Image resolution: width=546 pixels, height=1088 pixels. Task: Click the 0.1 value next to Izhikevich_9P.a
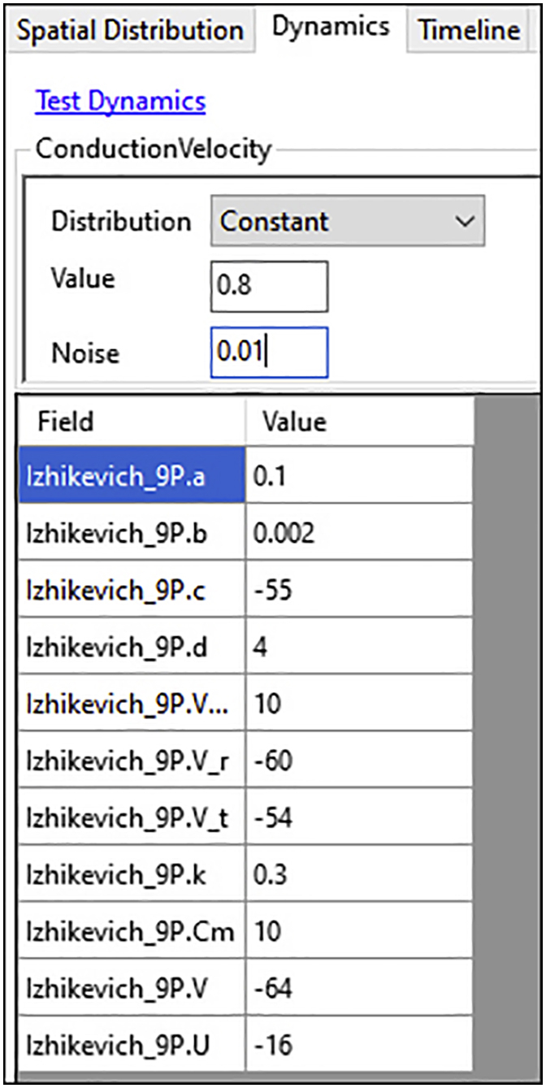pos(358,475)
